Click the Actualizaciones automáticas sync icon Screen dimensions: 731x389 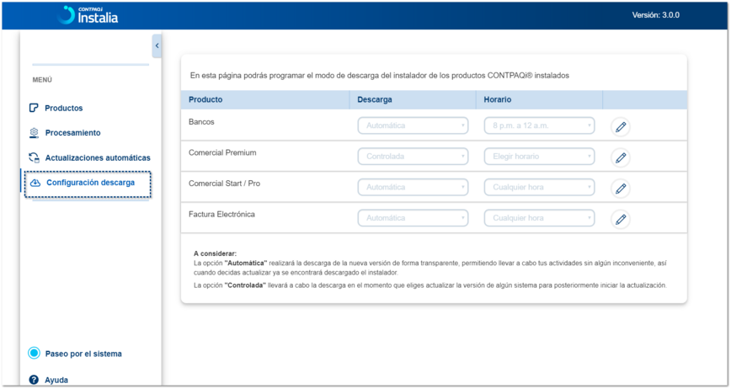point(34,158)
